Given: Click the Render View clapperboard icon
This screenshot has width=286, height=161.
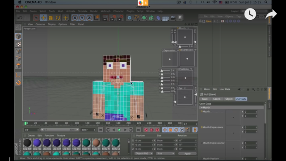Looking at the screenshot, I should [x=105, y=18].
